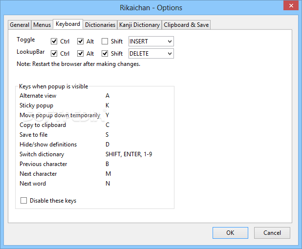This screenshot has height=249, width=302.
Task: Click the Hide/show definitions label
Action: pos(48,145)
